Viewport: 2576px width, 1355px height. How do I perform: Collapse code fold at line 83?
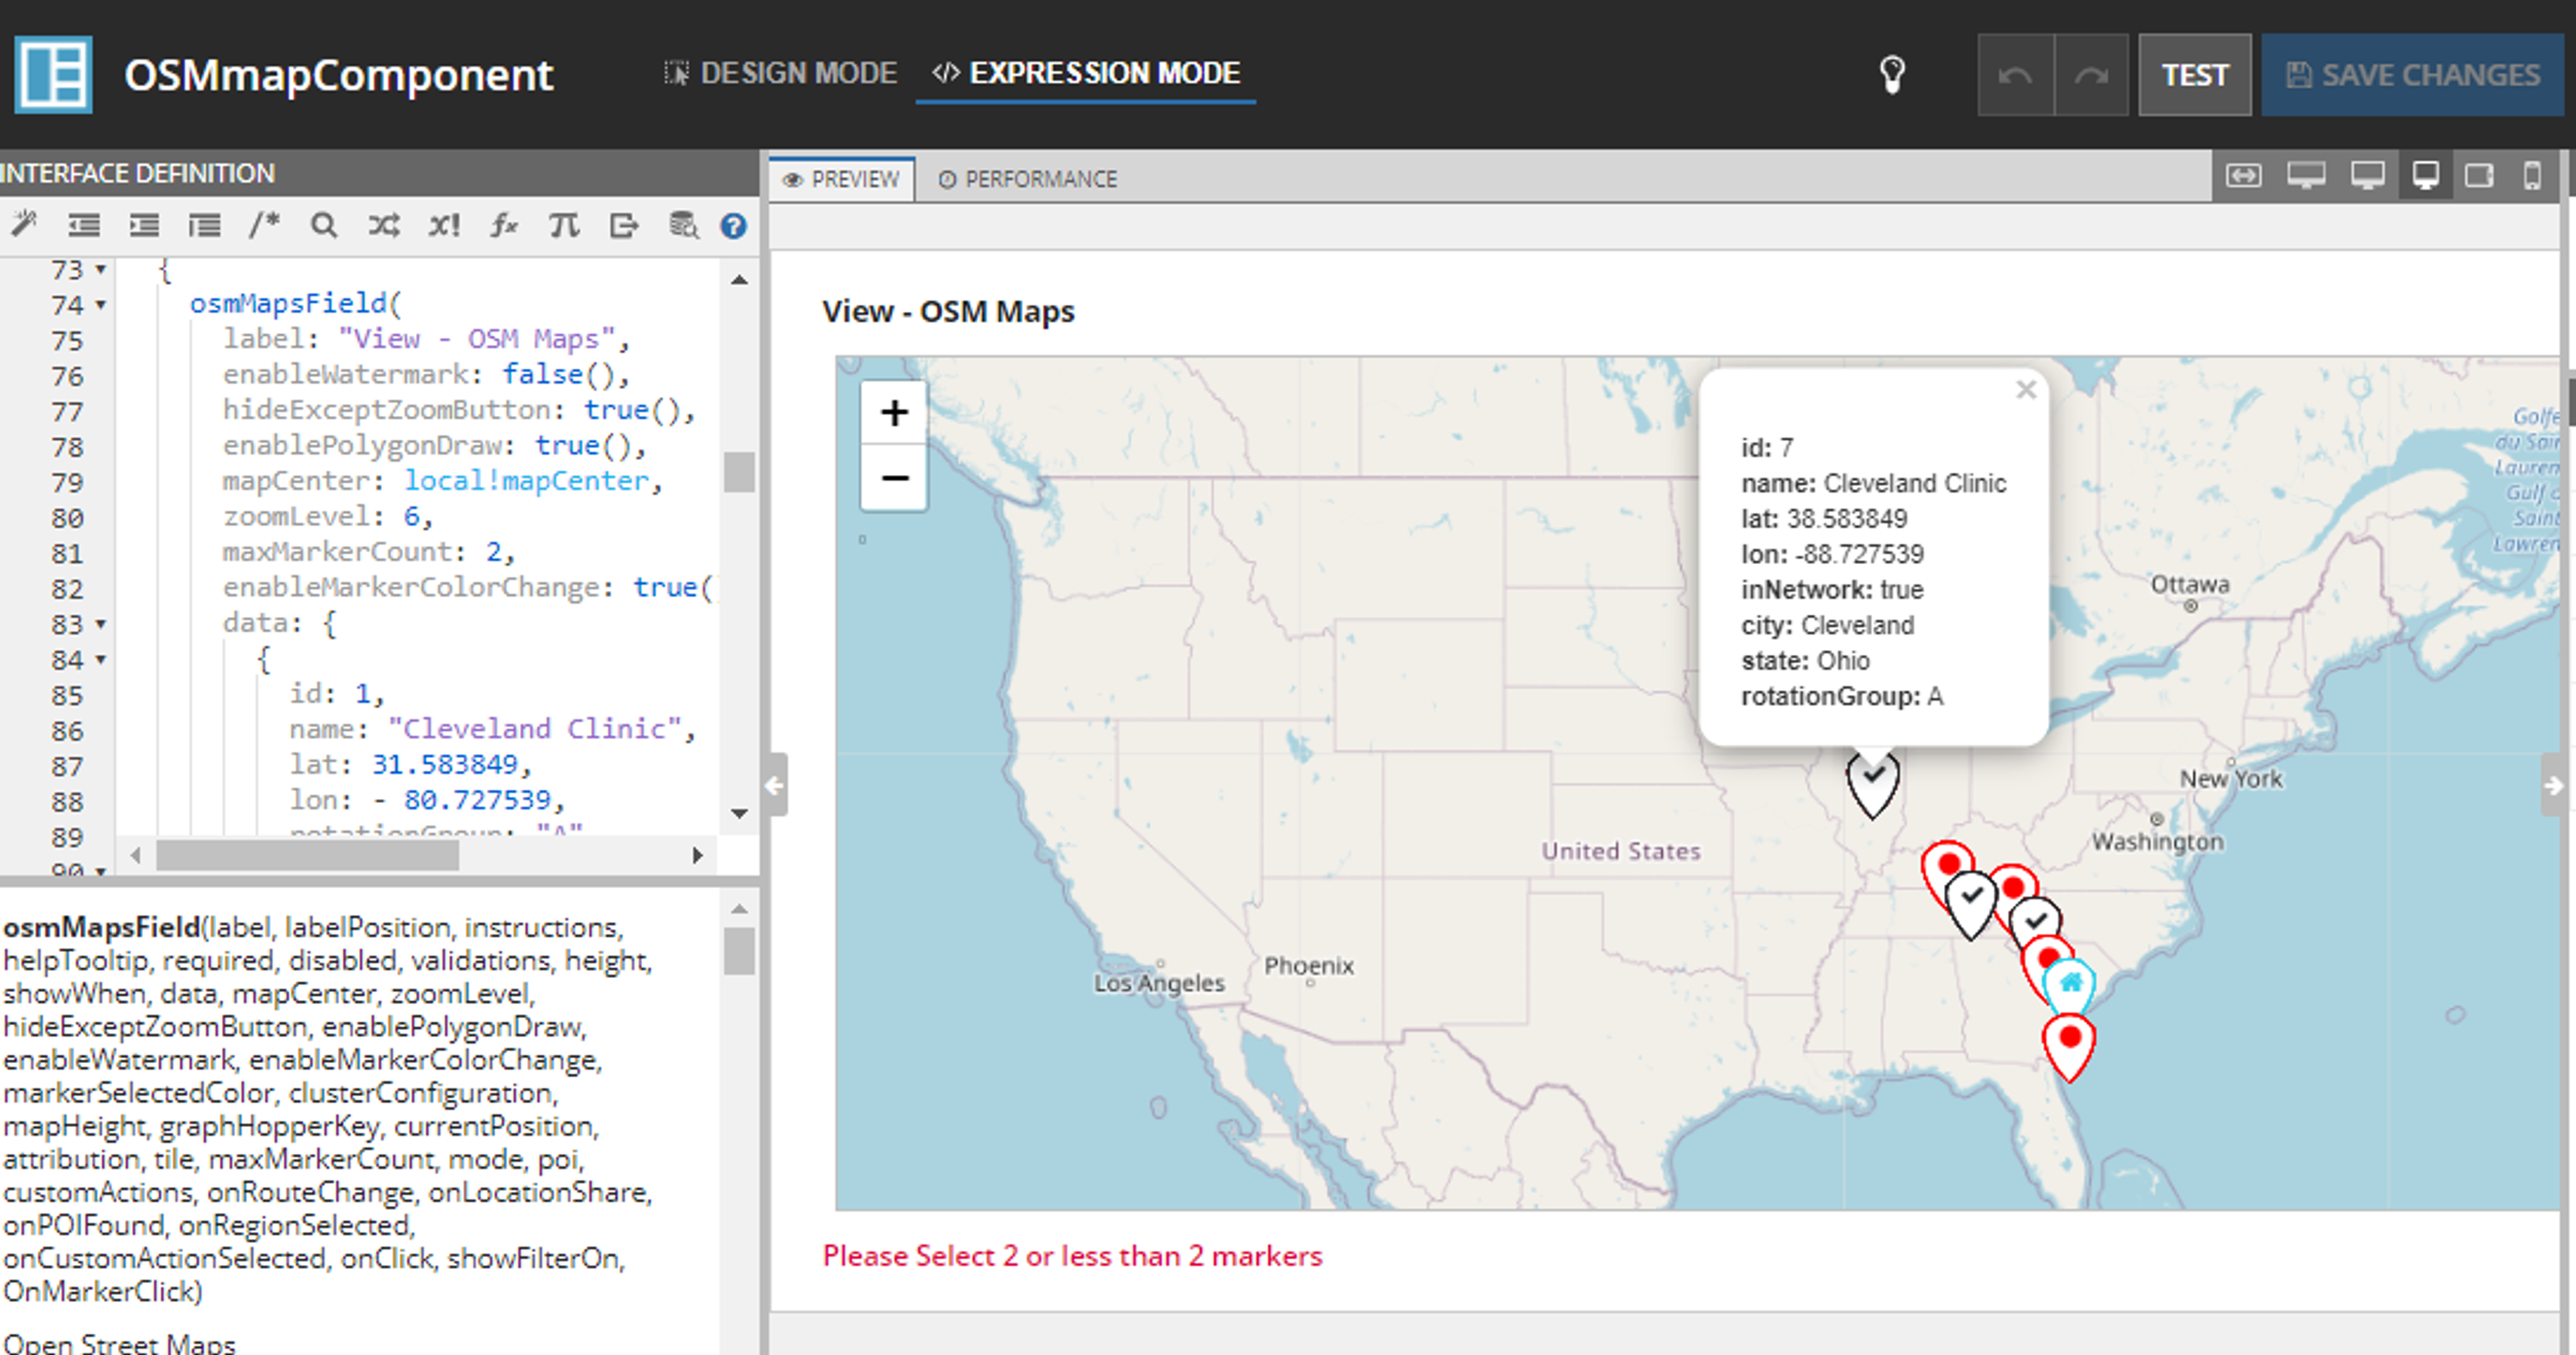coord(101,624)
